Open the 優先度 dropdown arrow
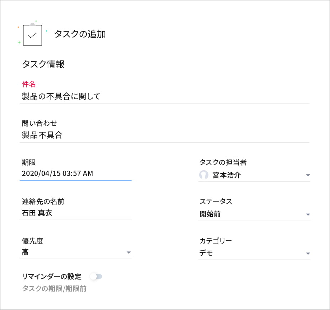The width and height of the screenshot is (330, 310). click(129, 252)
